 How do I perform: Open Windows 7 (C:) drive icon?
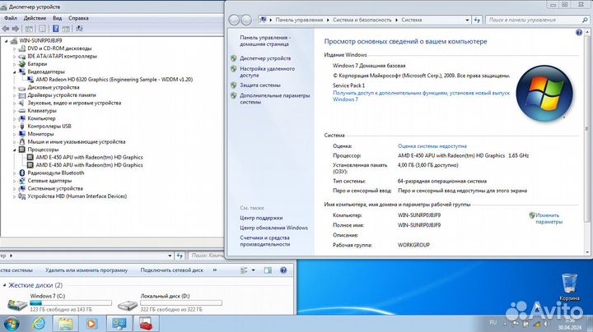pyautogui.click(x=17, y=304)
